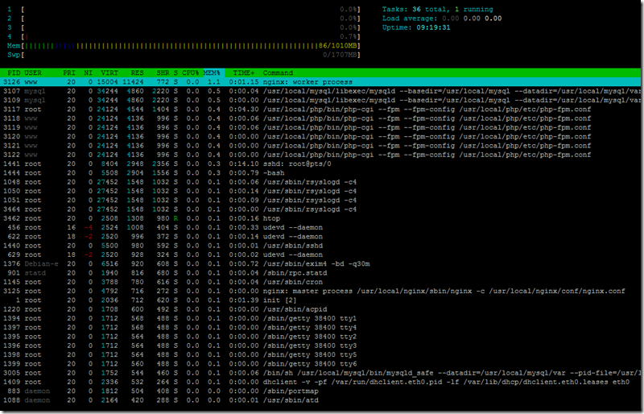Select the -bash process row
This screenshot has width=644, height=414.
[x=320, y=173]
